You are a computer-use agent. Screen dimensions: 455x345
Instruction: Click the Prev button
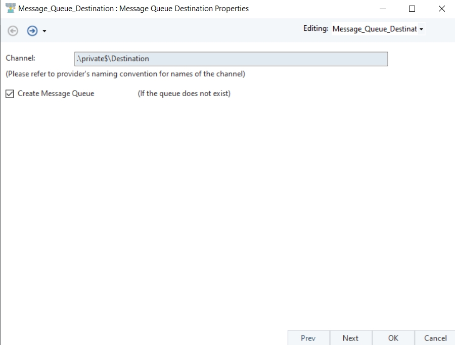tap(308, 338)
